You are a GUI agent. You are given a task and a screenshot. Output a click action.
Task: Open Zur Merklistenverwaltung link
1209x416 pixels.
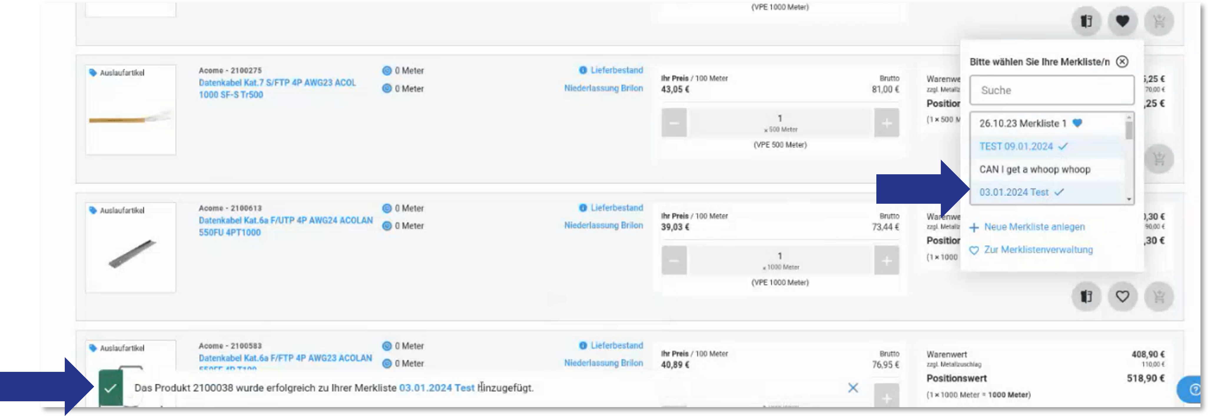click(x=1038, y=250)
